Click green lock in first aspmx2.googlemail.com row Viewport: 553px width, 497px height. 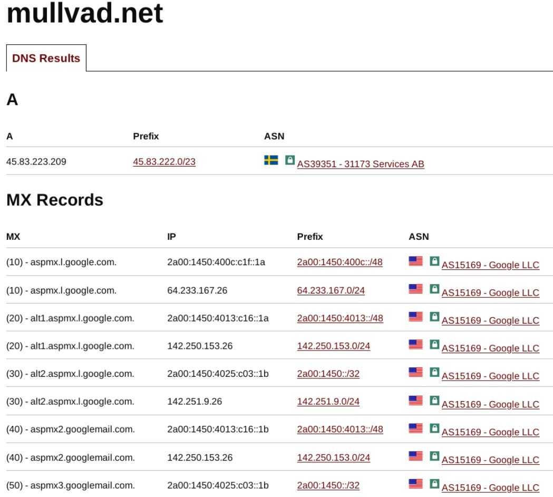click(x=434, y=428)
